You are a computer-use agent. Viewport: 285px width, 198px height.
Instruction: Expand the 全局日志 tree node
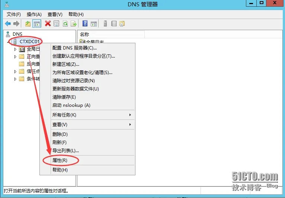pyautogui.click(x=15, y=49)
